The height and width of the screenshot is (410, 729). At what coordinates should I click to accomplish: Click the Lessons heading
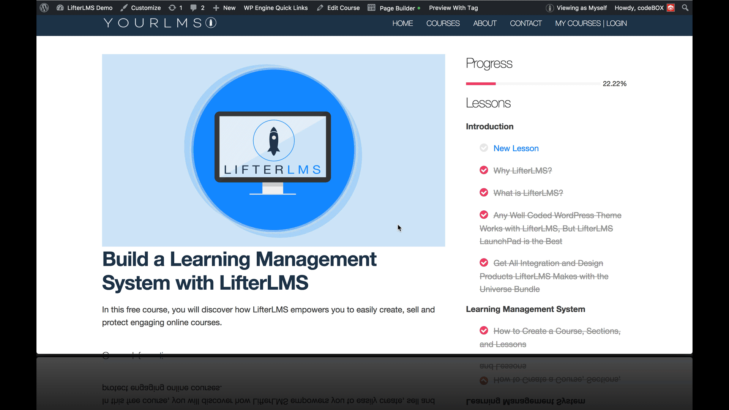pos(488,103)
